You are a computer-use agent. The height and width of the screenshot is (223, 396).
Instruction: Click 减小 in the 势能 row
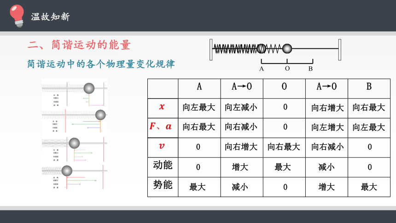pyautogui.click(x=240, y=187)
